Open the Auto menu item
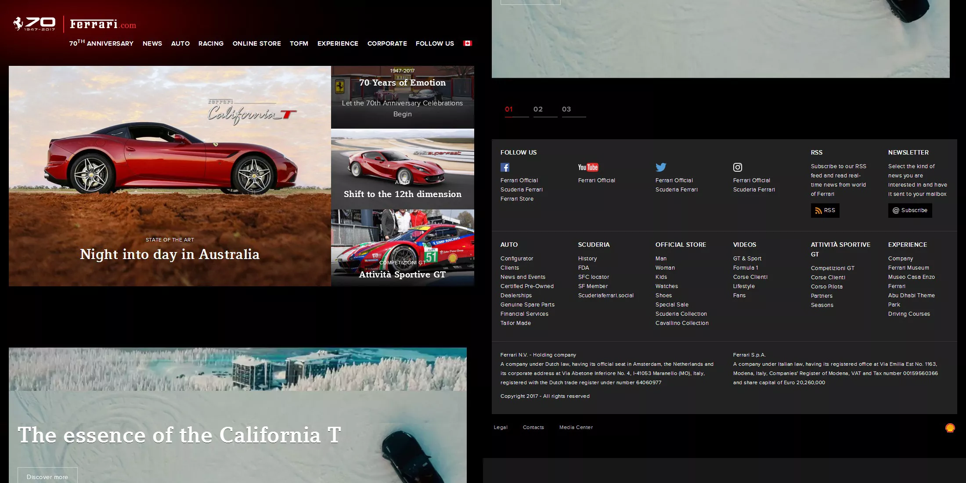Image resolution: width=966 pixels, height=483 pixels. pos(180,43)
